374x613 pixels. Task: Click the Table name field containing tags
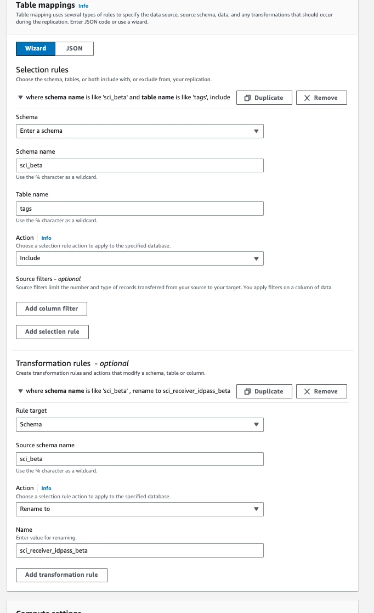139,209
